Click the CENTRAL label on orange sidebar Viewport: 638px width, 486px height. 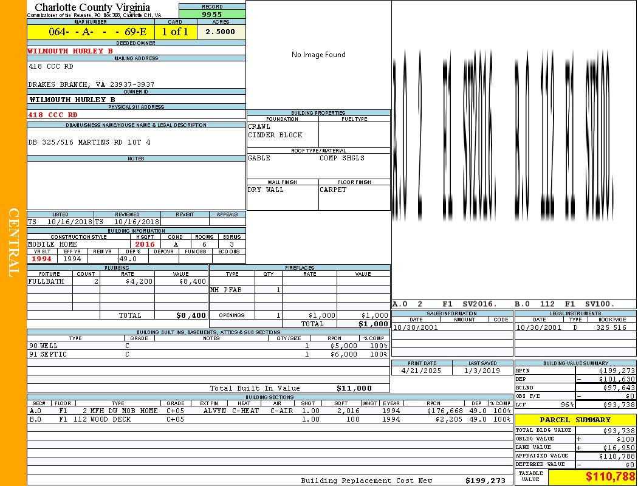(x=13, y=243)
